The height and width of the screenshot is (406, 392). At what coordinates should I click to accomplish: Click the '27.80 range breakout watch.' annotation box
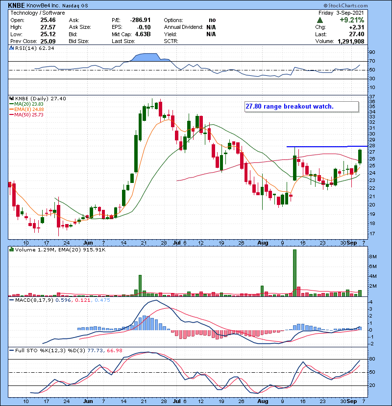point(301,107)
